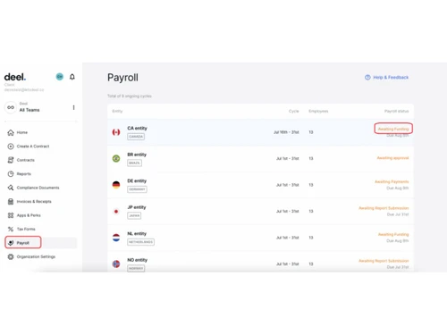The height and width of the screenshot is (335, 447).
Task: Click the Contracts document icon
Action: click(11, 160)
